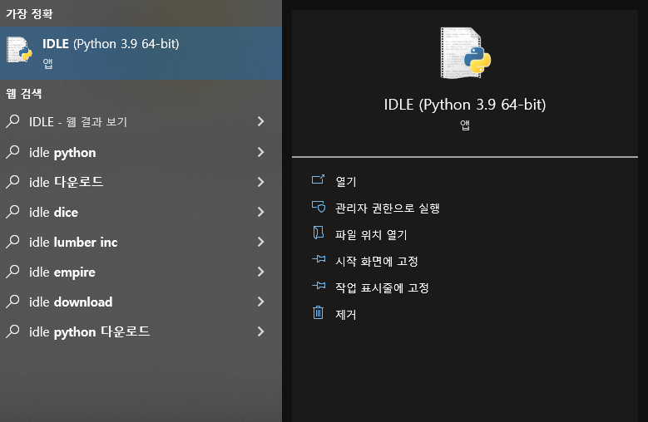Open the IDLE (Python 3.9 64-bit) best match result
Image resolution: width=648 pixels, height=422 pixels.
coord(141,53)
